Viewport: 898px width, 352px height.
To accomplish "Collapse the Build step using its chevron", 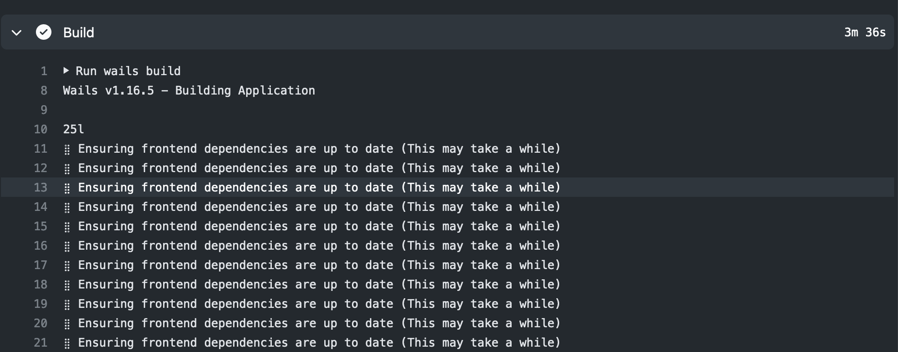I will [17, 32].
